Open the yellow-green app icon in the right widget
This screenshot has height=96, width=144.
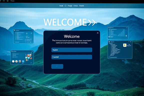pyautogui.click(x=125, y=45)
